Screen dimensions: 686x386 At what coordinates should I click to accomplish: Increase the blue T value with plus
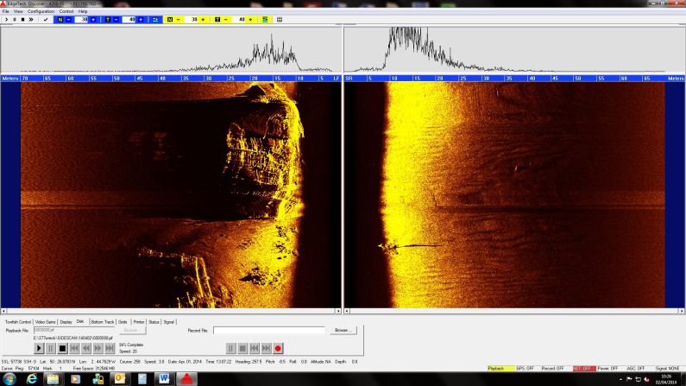coord(141,20)
